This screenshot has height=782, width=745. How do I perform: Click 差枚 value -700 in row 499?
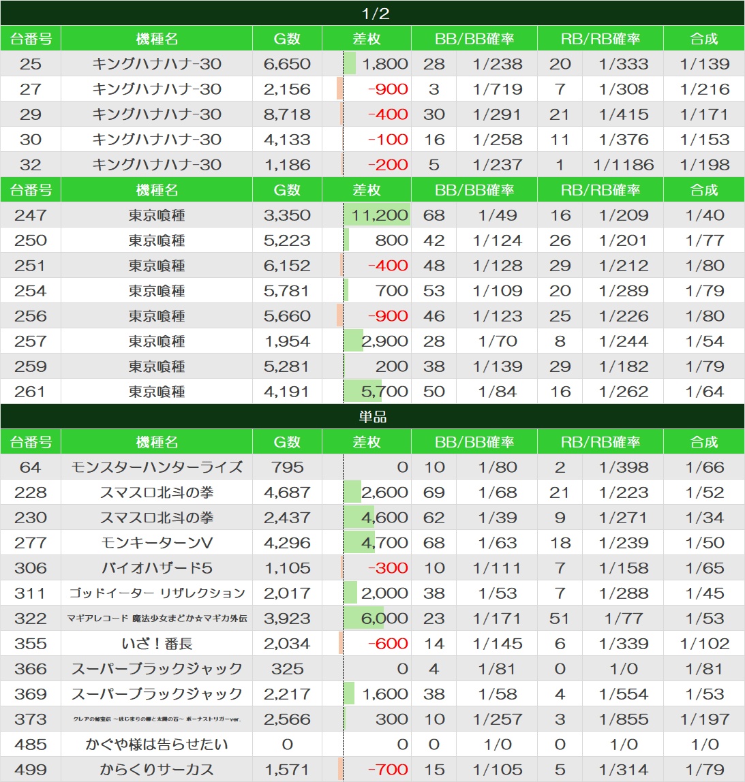point(388,770)
